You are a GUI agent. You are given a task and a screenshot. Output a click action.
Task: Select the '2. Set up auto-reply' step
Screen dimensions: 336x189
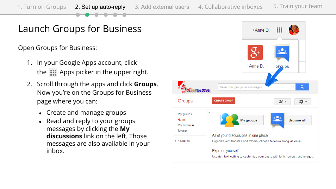pyautogui.click(x=100, y=7)
